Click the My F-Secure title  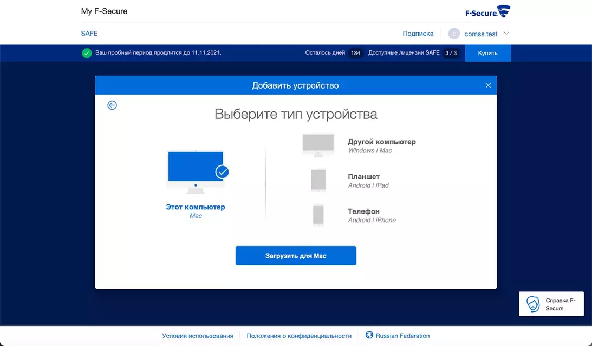[x=104, y=11]
